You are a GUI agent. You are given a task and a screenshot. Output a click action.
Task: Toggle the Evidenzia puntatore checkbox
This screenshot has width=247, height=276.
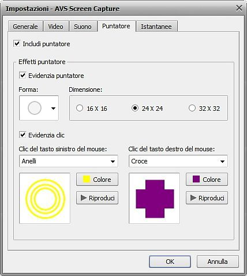click(23, 76)
